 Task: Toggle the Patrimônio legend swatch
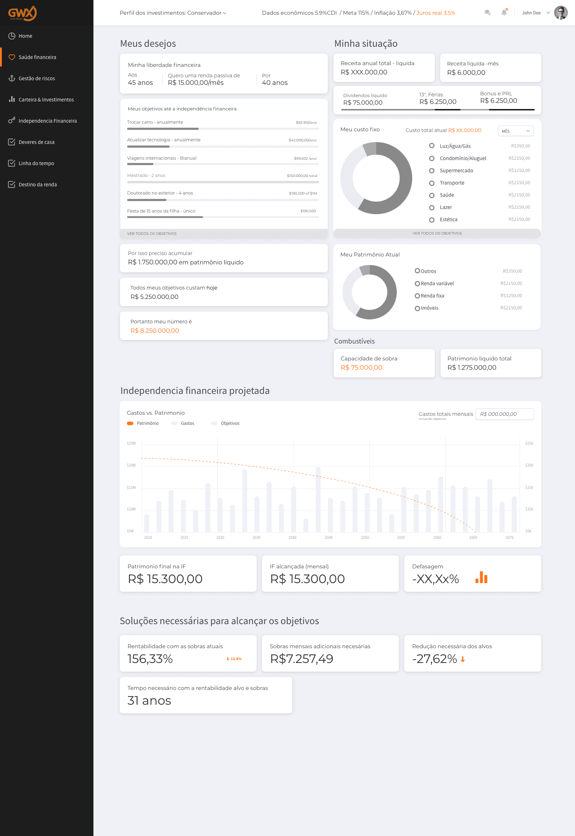click(130, 423)
